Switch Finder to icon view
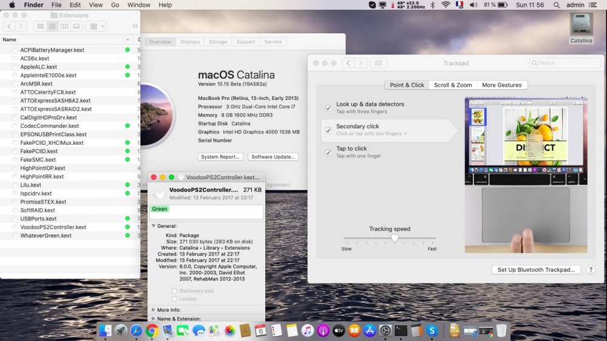Image resolution: width=607 pixels, height=341 pixels. 40,26
